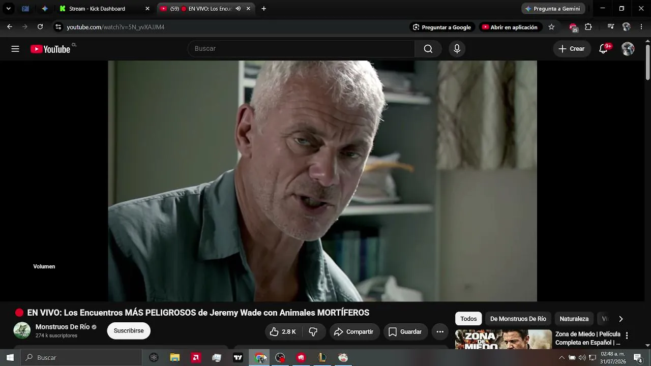This screenshot has height=366, width=651.
Task: Select the Todos filter chip
Action: (468, 319)
